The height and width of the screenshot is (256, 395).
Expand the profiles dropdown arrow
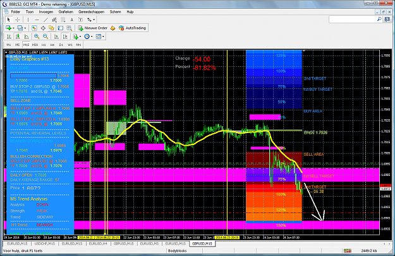pyautogui.click(x=25, y=28)
